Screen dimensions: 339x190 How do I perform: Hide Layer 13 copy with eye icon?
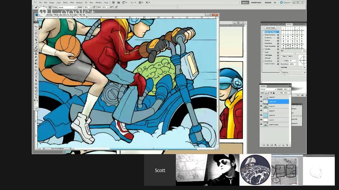(261, 125)
